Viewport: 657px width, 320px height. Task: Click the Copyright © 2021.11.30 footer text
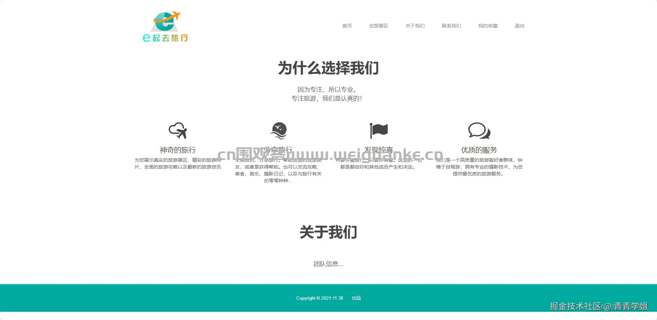(320, 298)
